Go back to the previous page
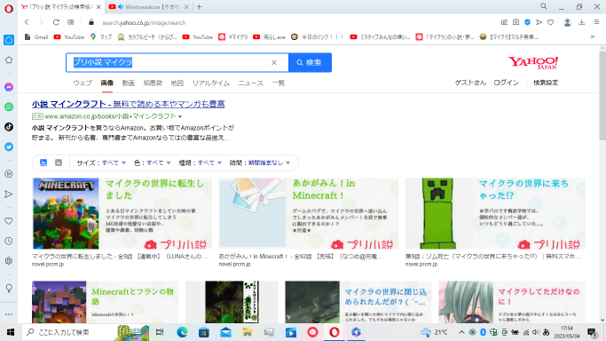Screen dimensions: 606x341 [x=27, y=22]
